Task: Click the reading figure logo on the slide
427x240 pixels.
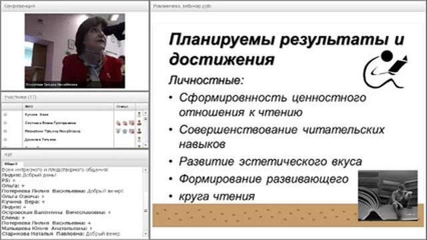Action: [385, 69]
